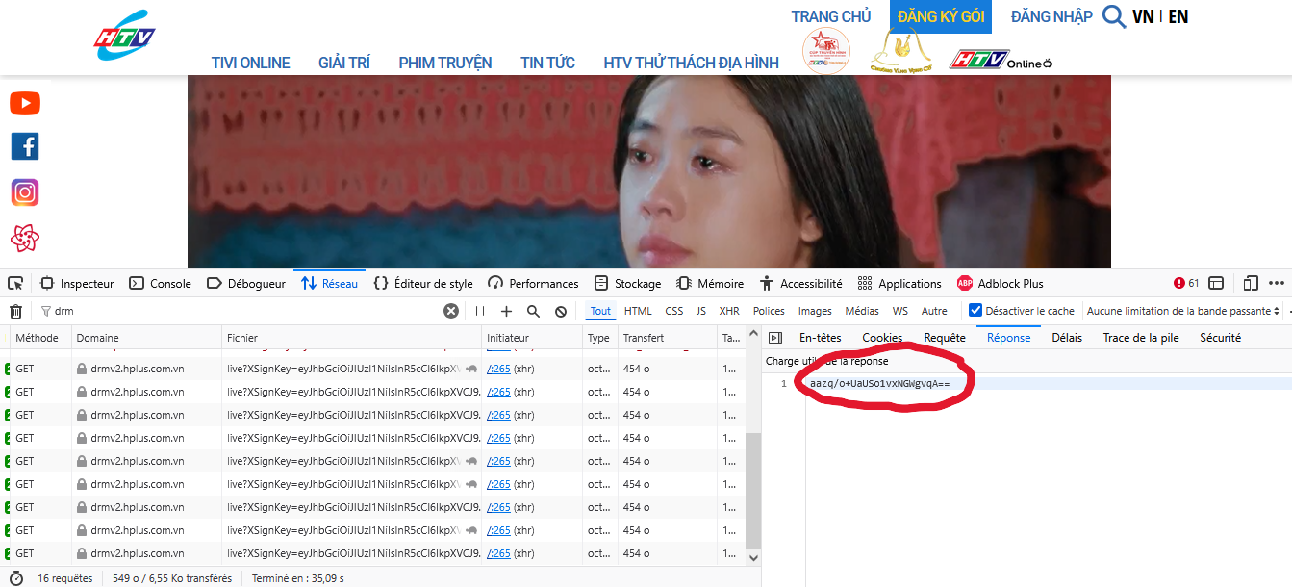The image size is (1292, 587).
Task: Sort by Domaine column header
Action: coord(146,338)
